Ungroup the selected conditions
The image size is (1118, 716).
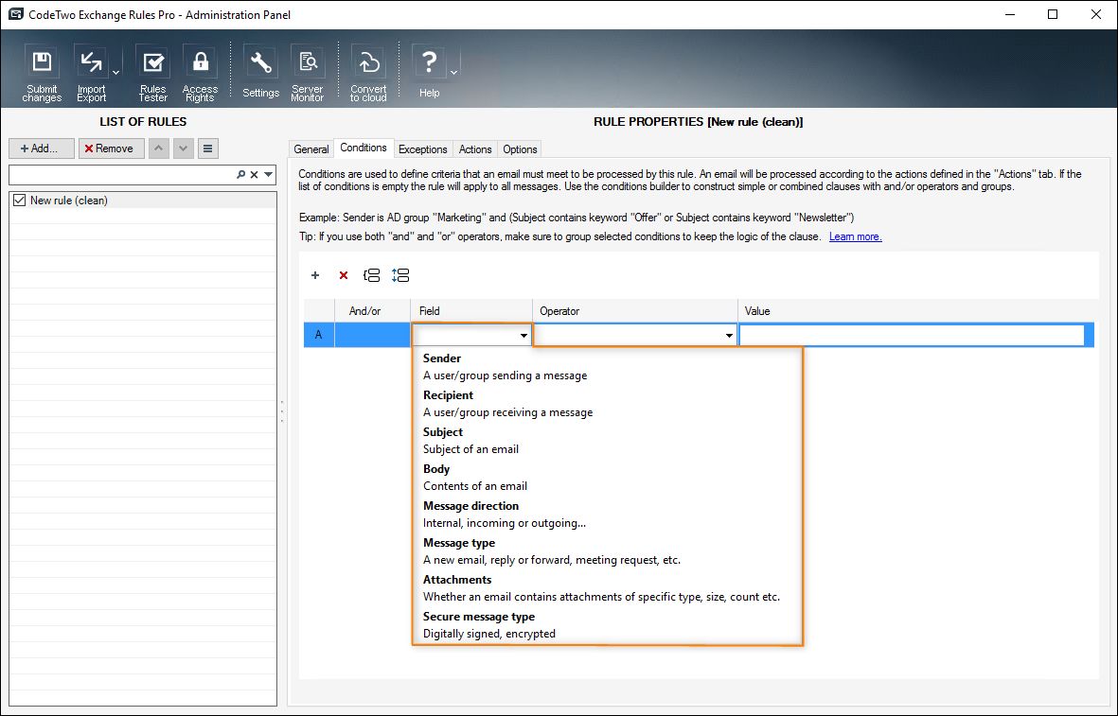point(400,275)
